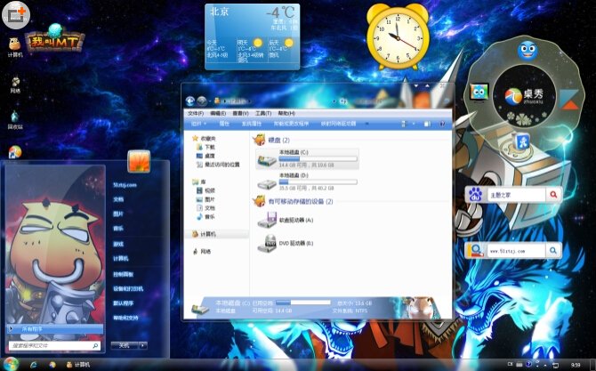Click the round icon at desktop top-left corner
The height and width of the screenshot is (371, 596).
pyautogui.click(x=16, y=15)
